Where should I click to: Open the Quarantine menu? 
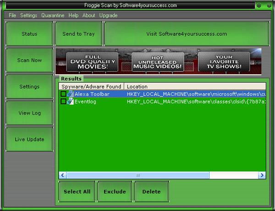pyautogui.click(x=53, y=16)
